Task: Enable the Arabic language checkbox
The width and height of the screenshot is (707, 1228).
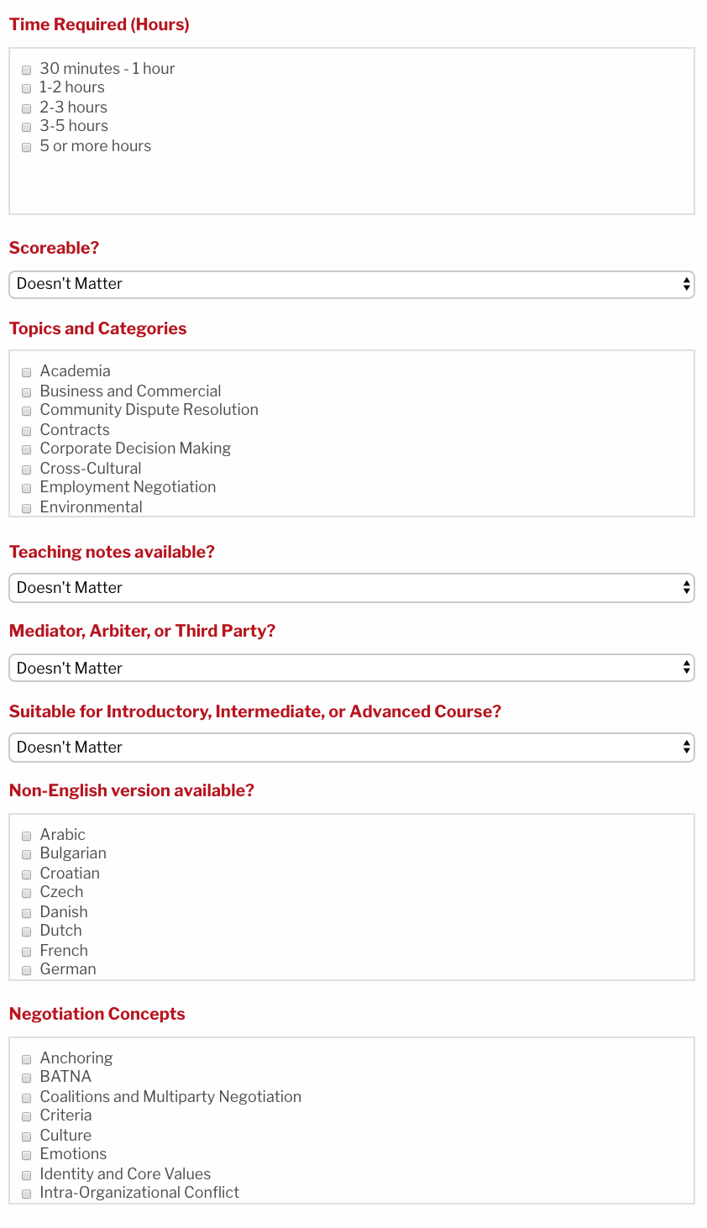Action: click(27, 836)
